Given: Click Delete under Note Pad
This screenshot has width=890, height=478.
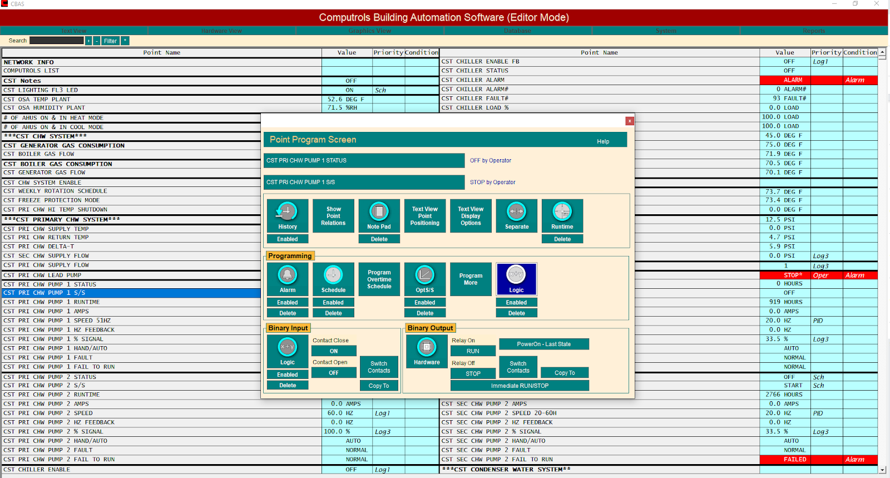Looking at the screenshot, I should 379,239.
